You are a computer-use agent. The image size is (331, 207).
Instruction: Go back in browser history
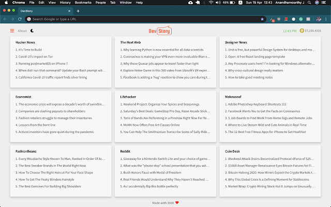coord(5,19)
